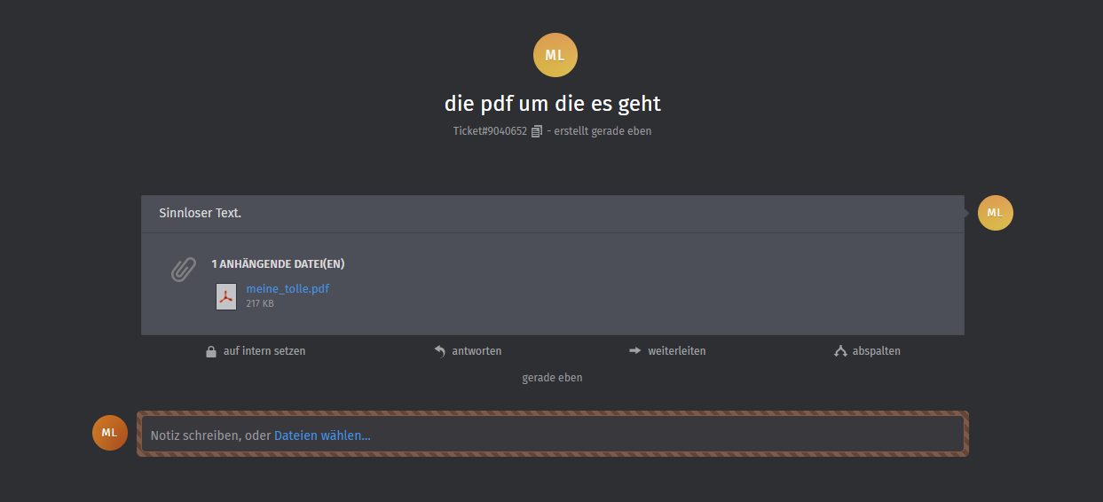Focus the "Notiz schreiben" note field
The width and height of the screenshot is (1103, 502).
click(x=621, y=435)
